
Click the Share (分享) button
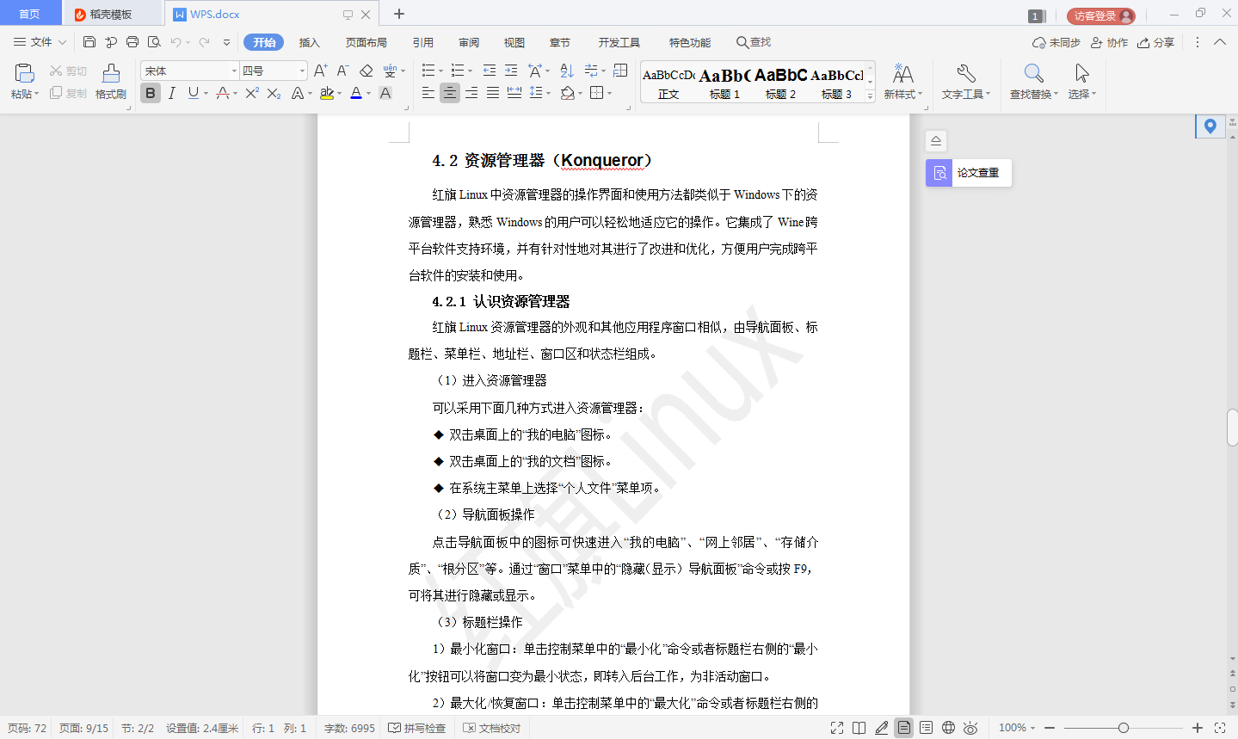point(1155,42)
